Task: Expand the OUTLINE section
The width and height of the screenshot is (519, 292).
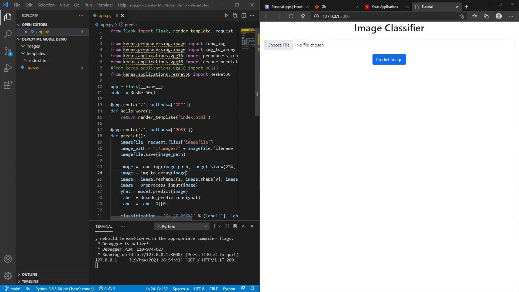Action: coord(29,274)
